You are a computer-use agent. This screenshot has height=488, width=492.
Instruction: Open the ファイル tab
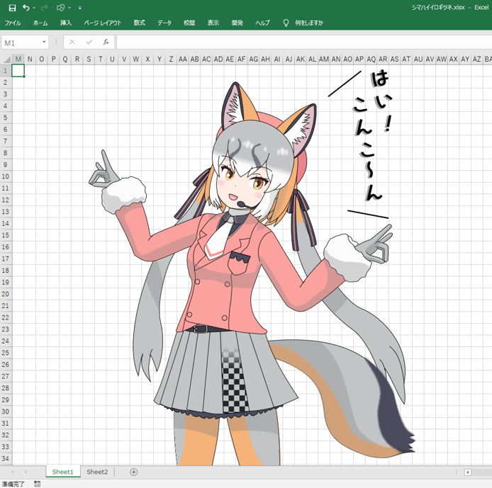[x=13, y=23]
